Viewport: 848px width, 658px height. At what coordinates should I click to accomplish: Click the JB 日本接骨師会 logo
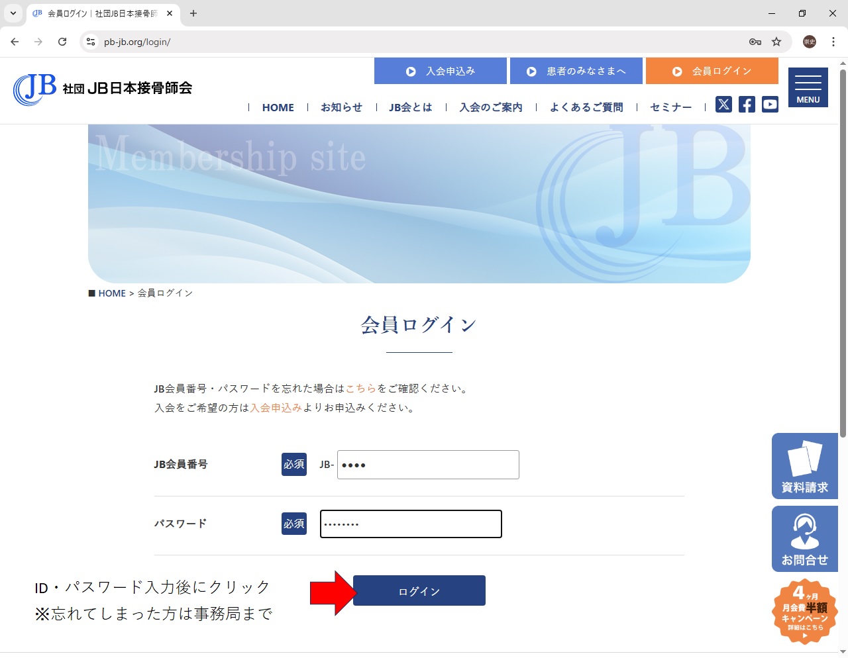(103, 89)
